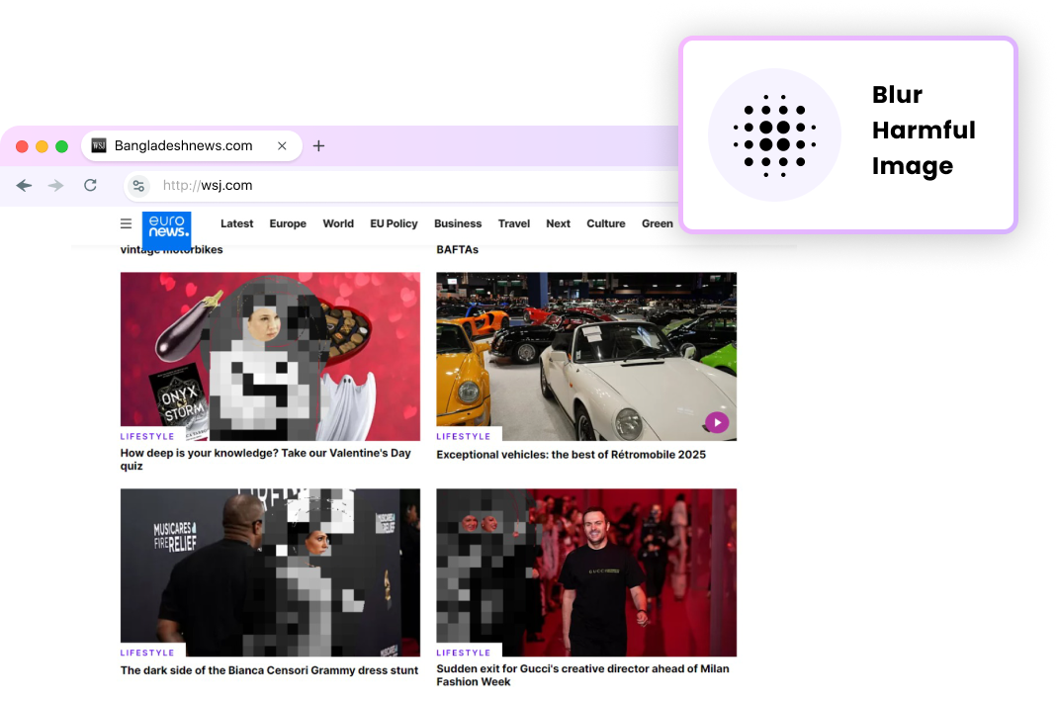Click the euronews logo
Image resolution: width=1058 pixels, height=702 pixels.
[166, 230]
